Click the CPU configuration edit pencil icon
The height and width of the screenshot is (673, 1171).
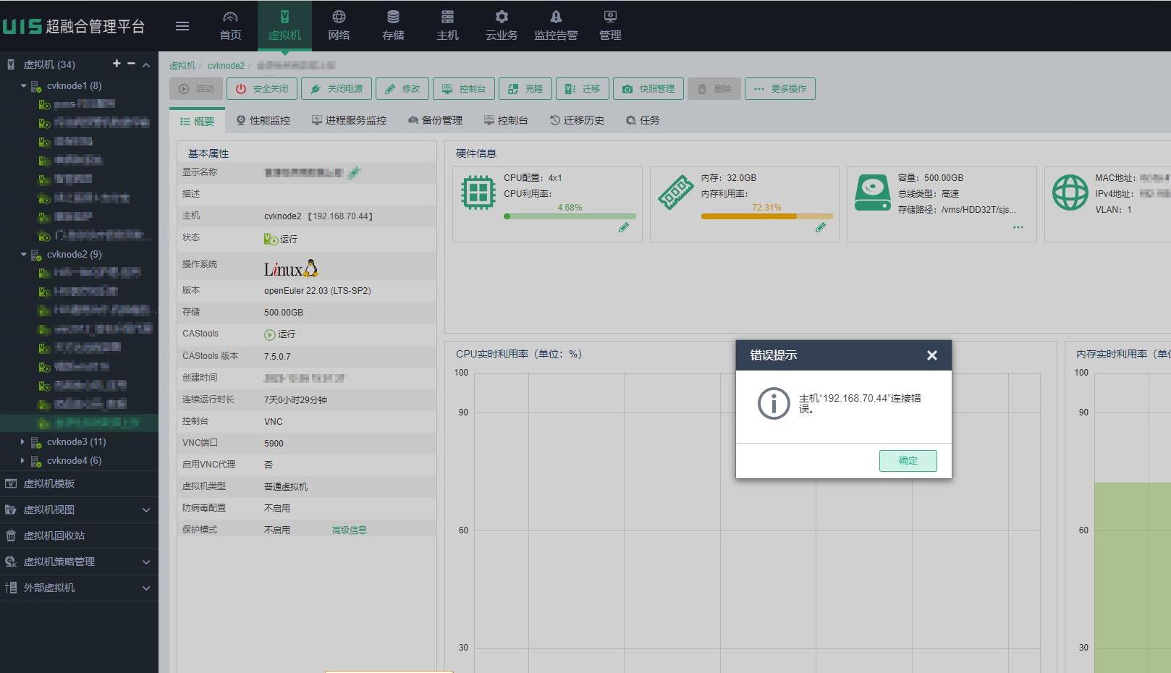(623, 228)
